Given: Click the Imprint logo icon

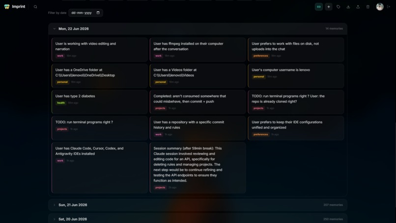Looking at the screenshot, I should coord(7,6).
